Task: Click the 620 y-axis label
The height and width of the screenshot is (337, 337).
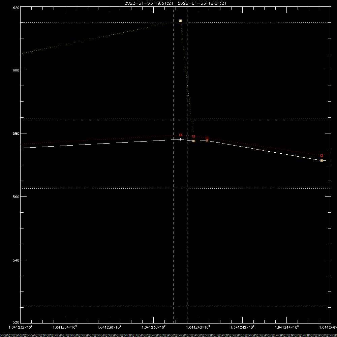Action: click(16, 8)
